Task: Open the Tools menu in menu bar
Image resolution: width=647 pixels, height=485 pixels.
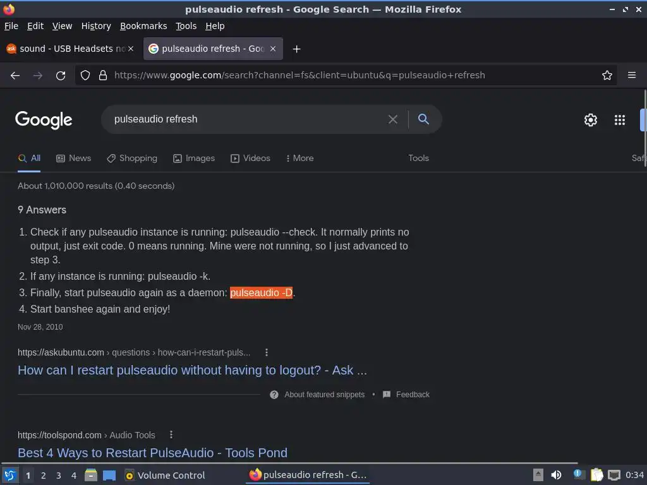Action: tap(186, 26)
